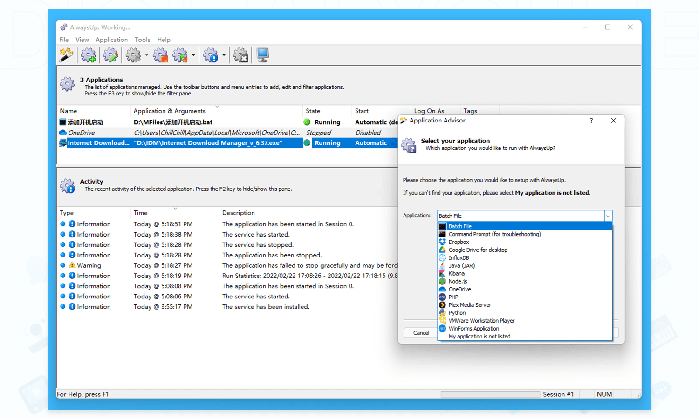
Task: Select Java (JAR) option
Action: 525,266
